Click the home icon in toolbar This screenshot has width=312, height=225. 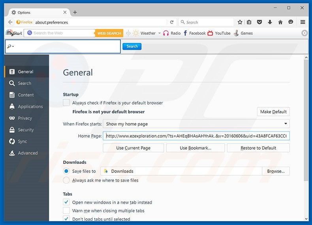tap(280, 22)
